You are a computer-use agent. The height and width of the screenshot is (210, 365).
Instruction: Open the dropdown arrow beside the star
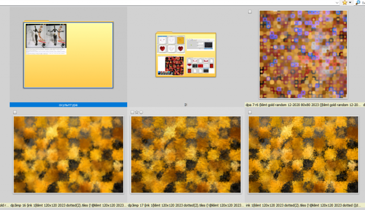[350, 2]
